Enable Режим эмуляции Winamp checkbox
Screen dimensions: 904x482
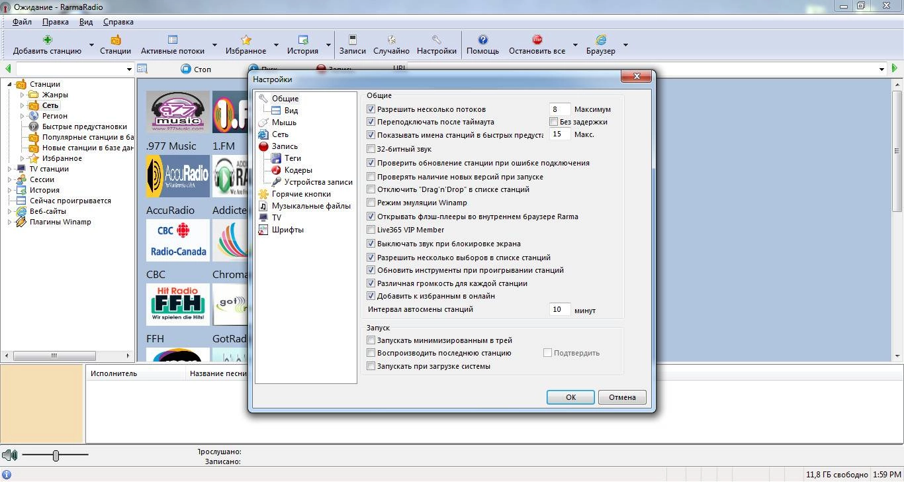coord(371,203)
